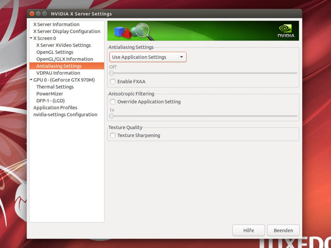Image resolution: width=331 pixels, height=248 pixels.
Task: Open Application Profiles
Action: 55,108
